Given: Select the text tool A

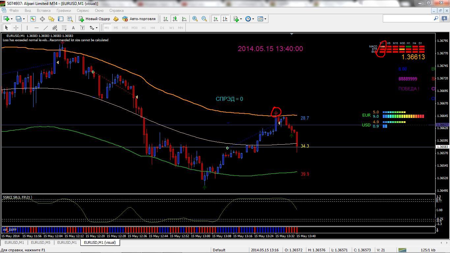Looking at the screenshot, I should click(73, 28).
